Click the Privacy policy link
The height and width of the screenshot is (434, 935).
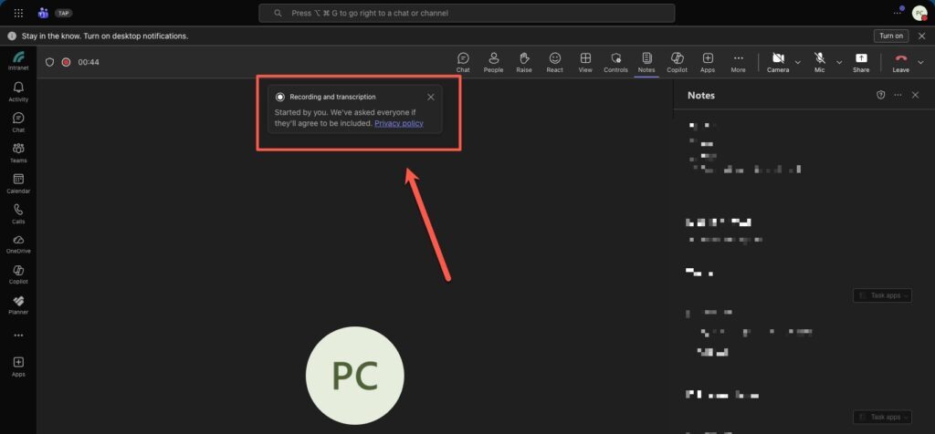click(x=399, y=123)
